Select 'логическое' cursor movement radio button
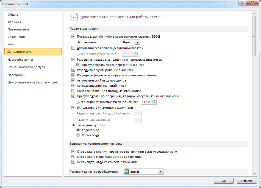Viewport: 261px width, 188px height. tap(78, 130)
